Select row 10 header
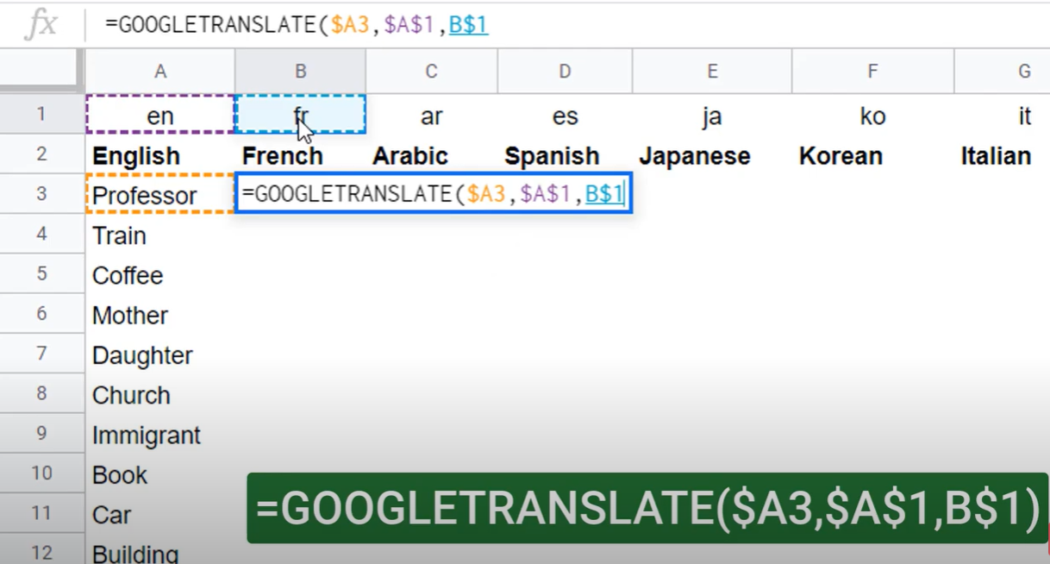This screenshot has height=564, width=1050. pos(41,473)
